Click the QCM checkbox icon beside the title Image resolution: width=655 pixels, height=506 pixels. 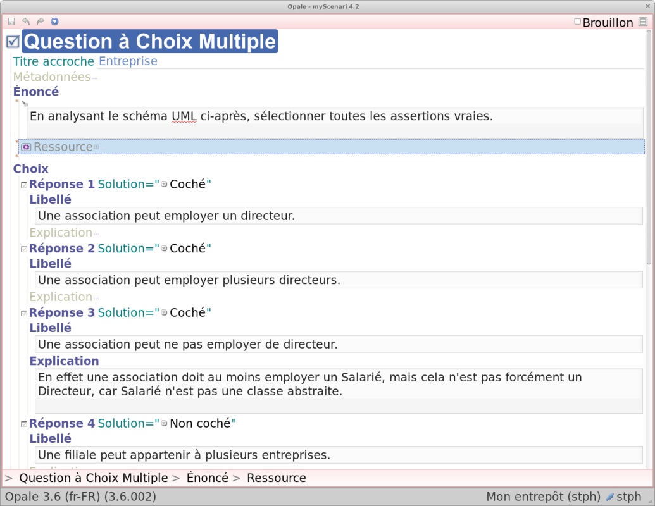coord(13,42)
